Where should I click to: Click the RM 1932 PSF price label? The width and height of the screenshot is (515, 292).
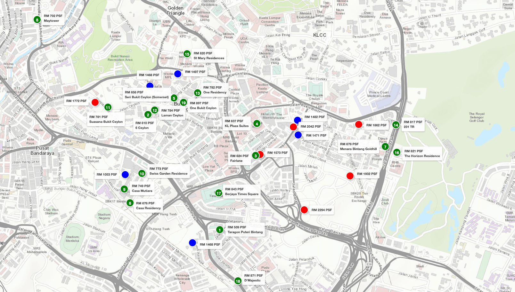point(367,174)
